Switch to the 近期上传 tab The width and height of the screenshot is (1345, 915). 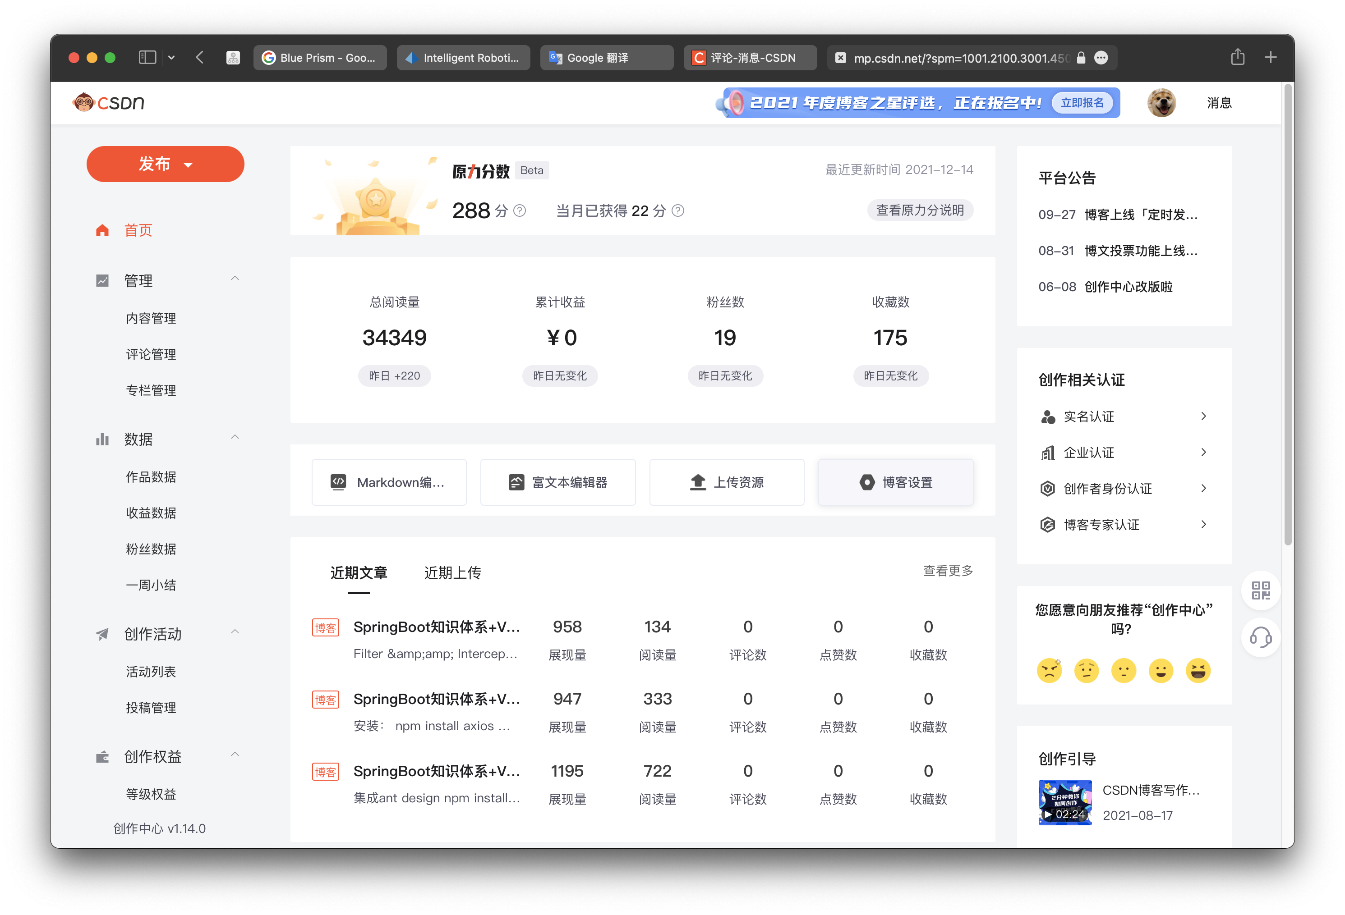452,572
